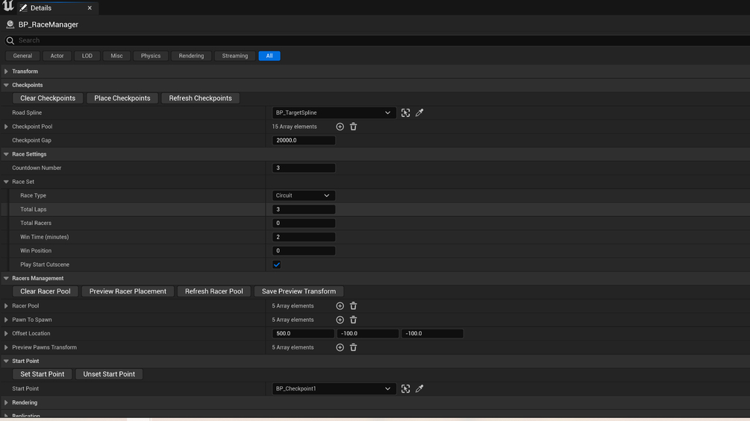Click the search magnifier icon
Screen dimensions: 750x421
[10, 40]
